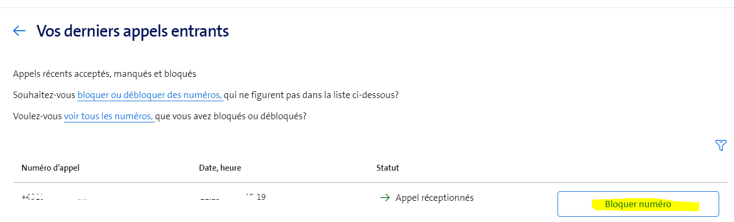Open the 'bloquer ou débloquer des numéros' link
Image resolution: width=734 pixels, height=222 pixels.
[x=150, y=95]
